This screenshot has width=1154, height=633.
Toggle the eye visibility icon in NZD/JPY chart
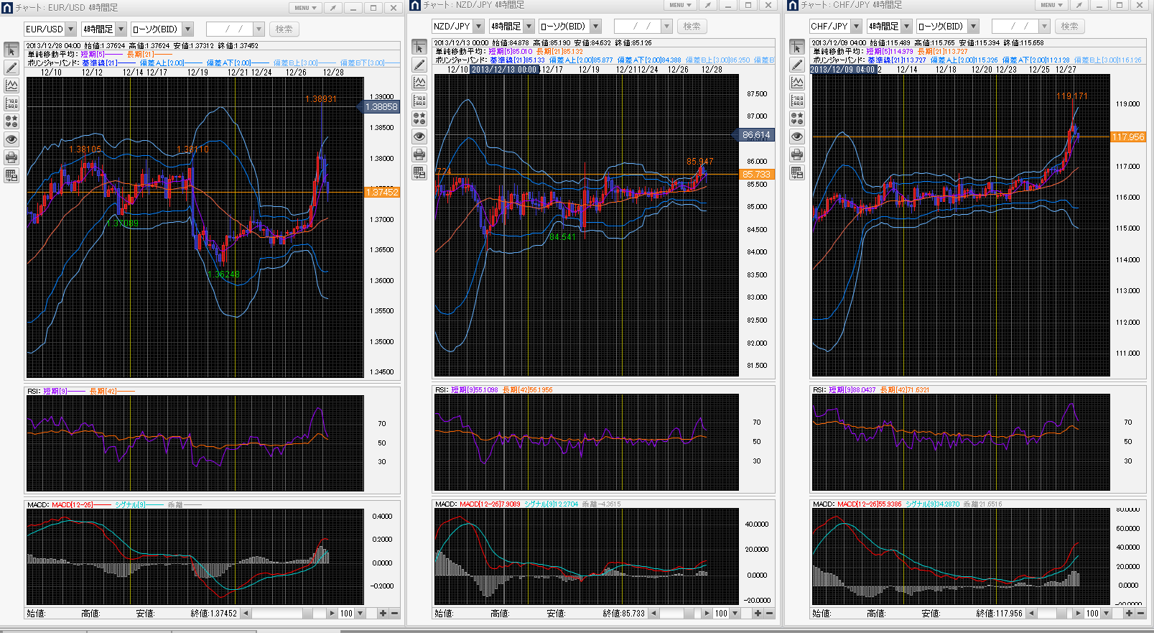419,137
